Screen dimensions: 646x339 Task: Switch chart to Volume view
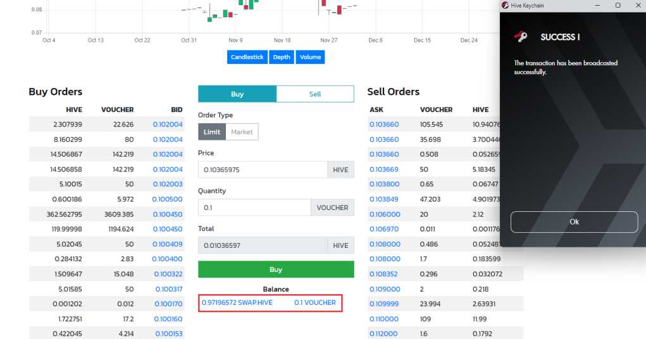[x=310, y=57]
